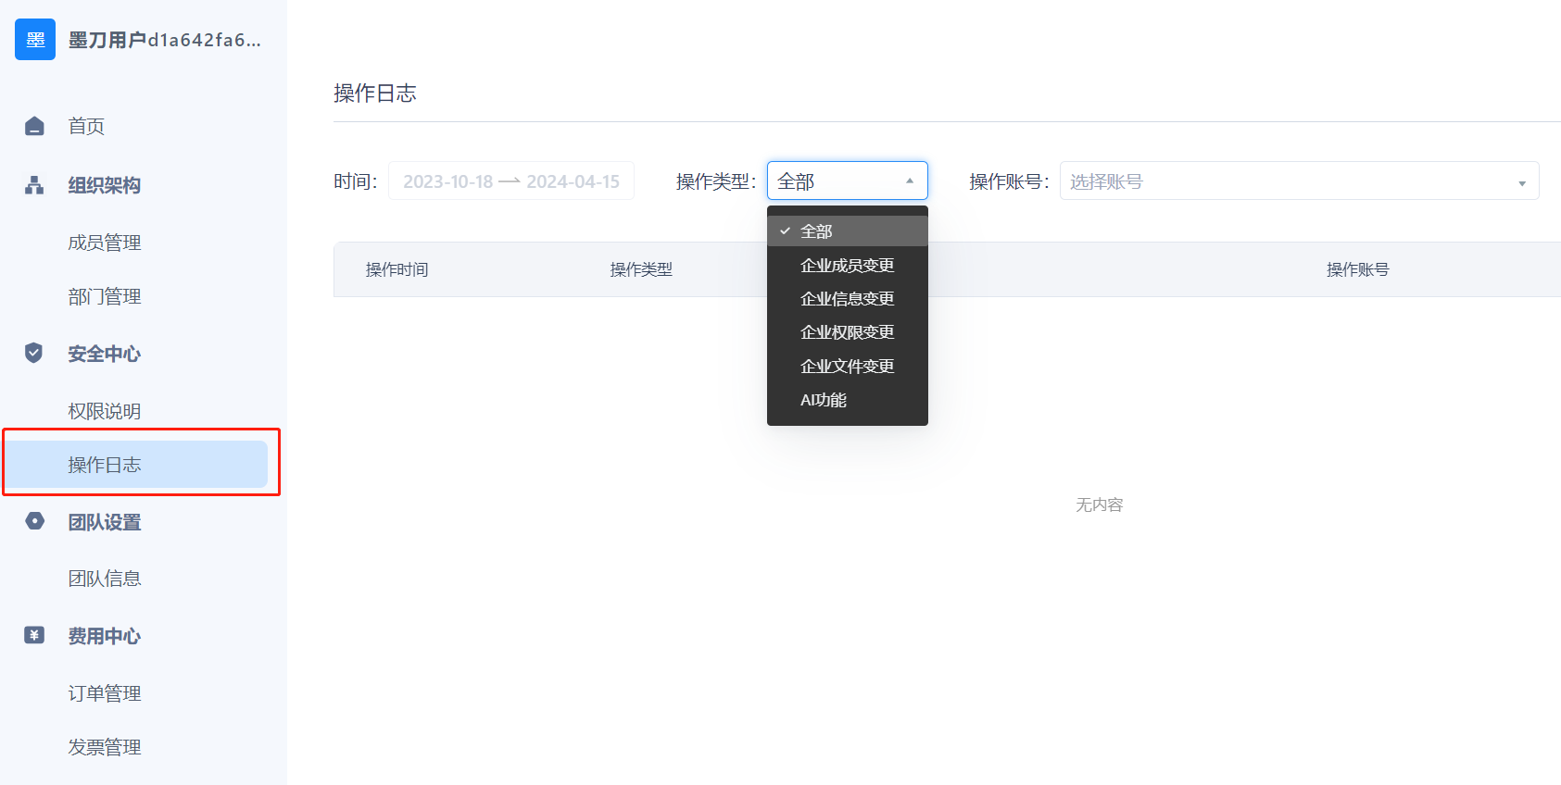The width and height of the screenshot is (1561, 785).
Task: Click the 费用中心 yen icon
Action: (34, 635)
